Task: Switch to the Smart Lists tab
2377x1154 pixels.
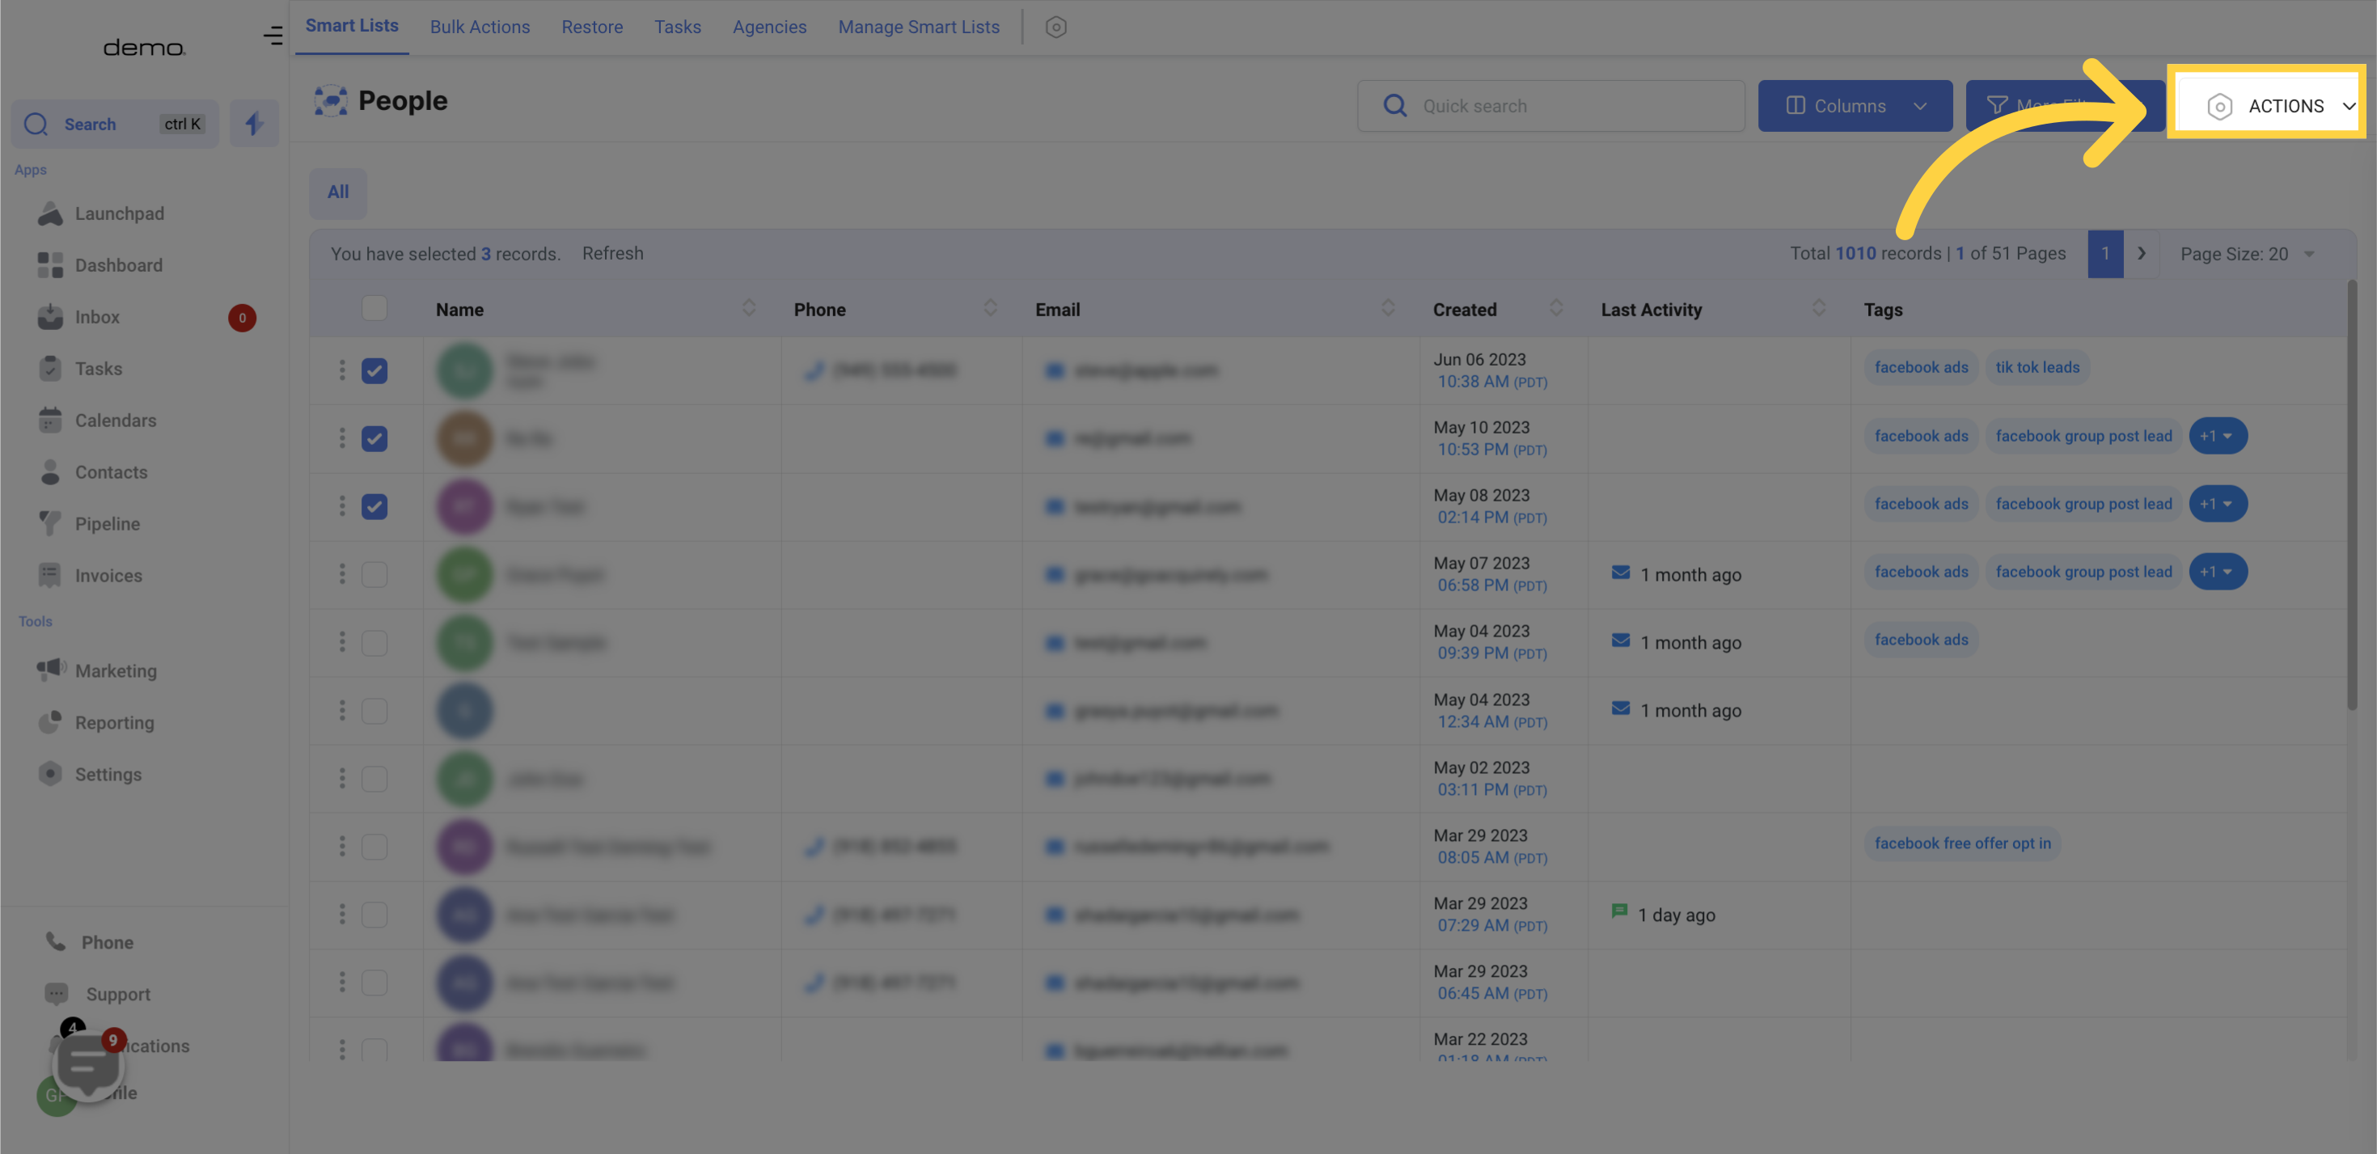Action: [x=352, y=26]
